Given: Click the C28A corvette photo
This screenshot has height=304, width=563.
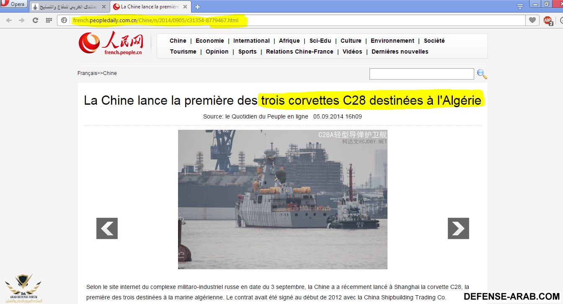Looking at the screenshot, I should pyautogui.click(x=282, y=199).
